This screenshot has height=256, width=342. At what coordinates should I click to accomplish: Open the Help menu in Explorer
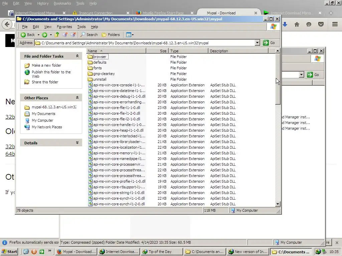(95, 27)
